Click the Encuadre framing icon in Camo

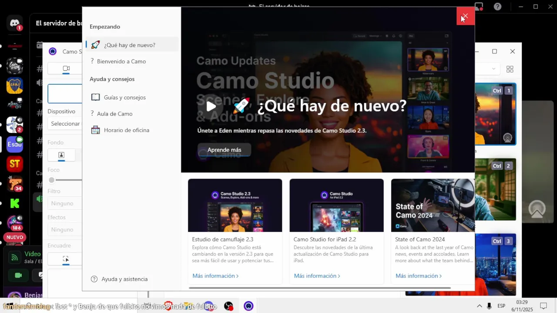point(66,259)
